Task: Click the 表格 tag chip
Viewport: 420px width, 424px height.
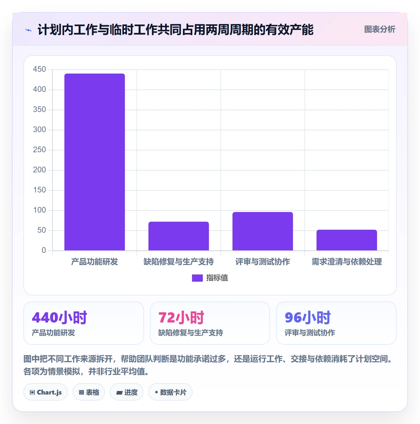Action: point(89,392)
